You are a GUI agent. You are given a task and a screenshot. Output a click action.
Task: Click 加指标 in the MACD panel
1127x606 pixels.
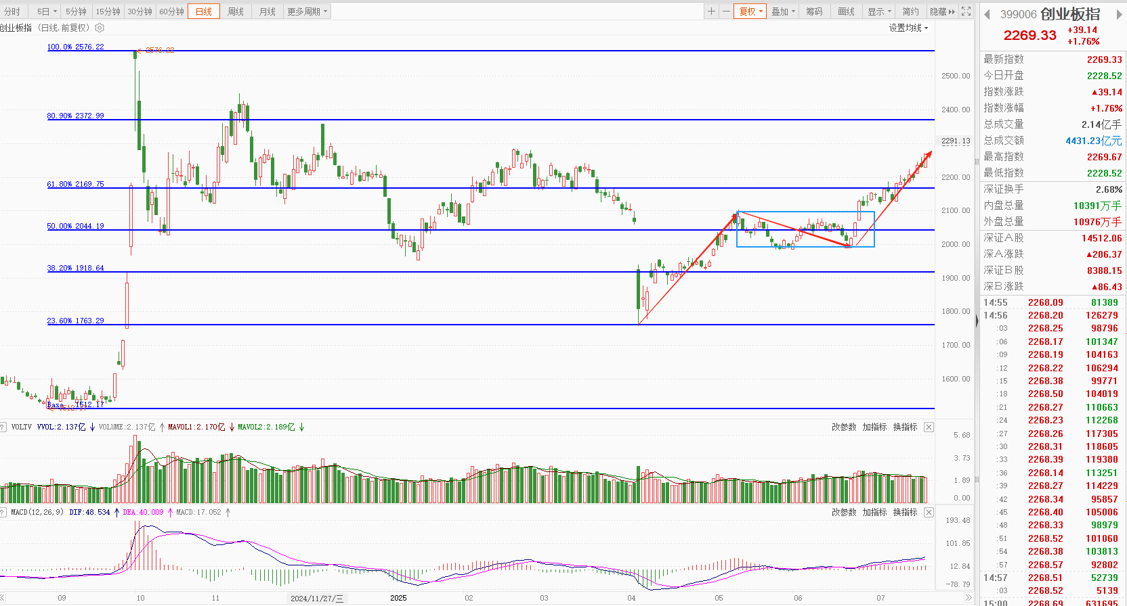874,513
